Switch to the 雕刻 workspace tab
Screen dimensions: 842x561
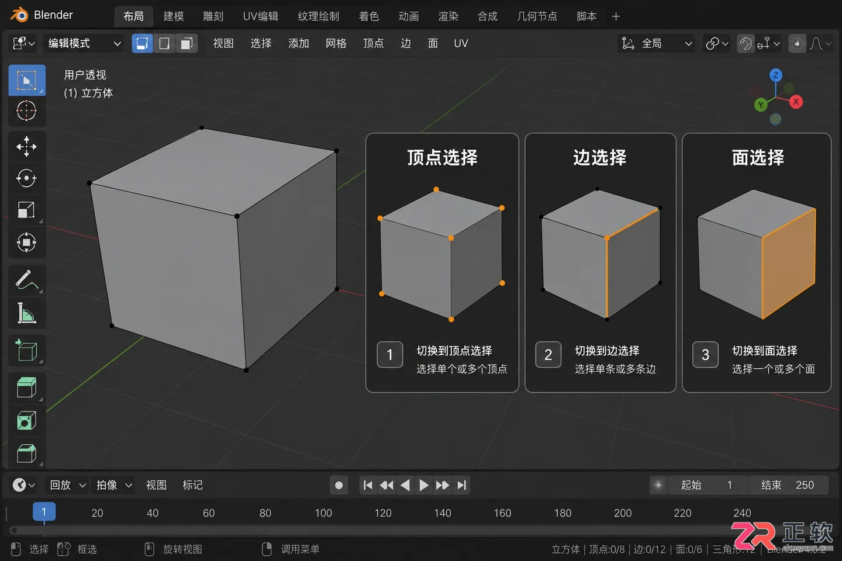(x=213, y=16)
